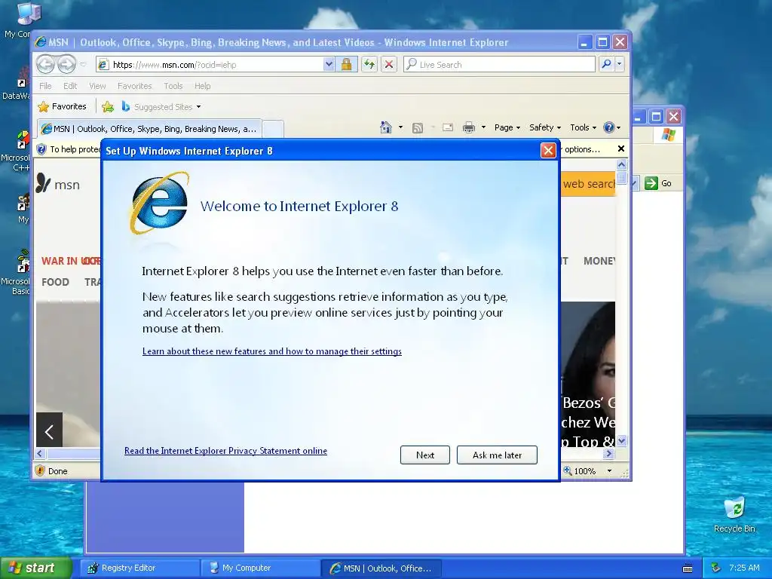Screen dimensions: 772x579
Task: Open the View menu
Action: tap(97, 86)
